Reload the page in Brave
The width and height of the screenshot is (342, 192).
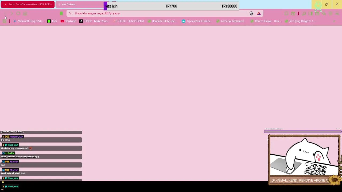(x=18, y=13)
